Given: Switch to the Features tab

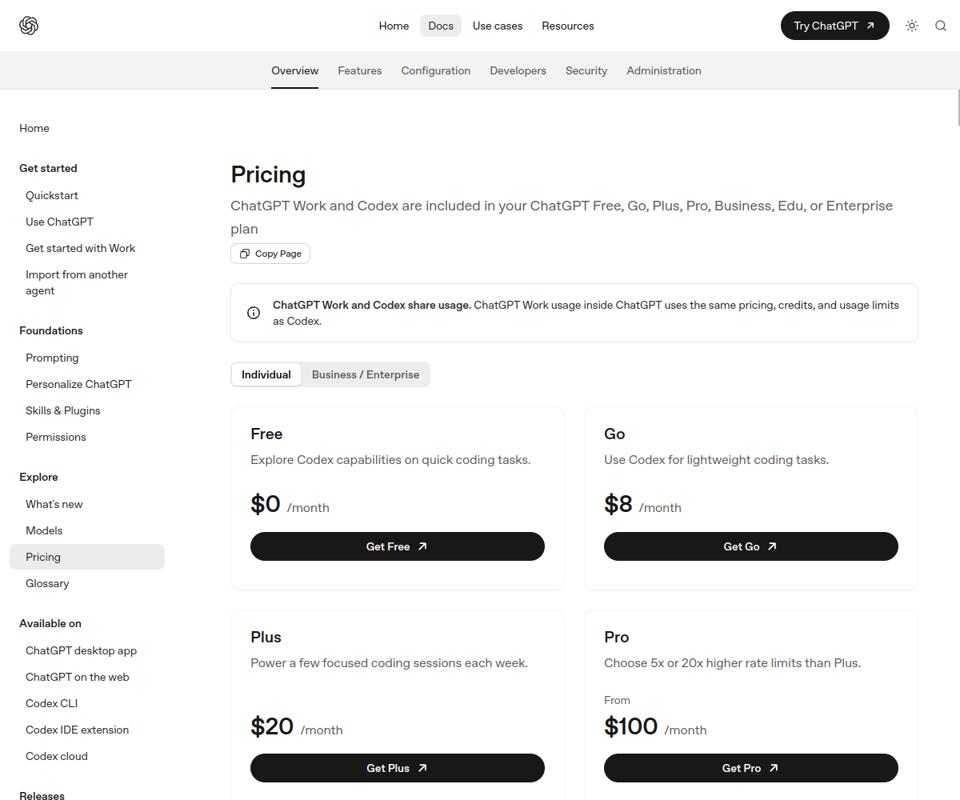Looking at the screenshot, I should [x=360, y=70].
